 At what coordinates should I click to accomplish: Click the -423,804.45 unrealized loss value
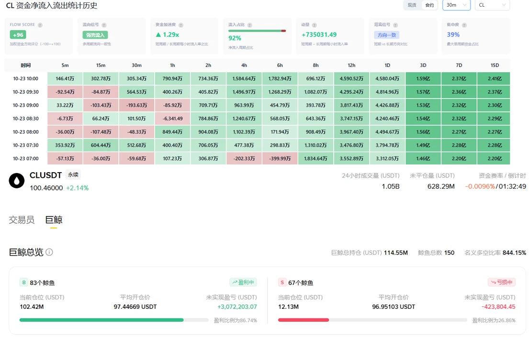click(498, 306)
